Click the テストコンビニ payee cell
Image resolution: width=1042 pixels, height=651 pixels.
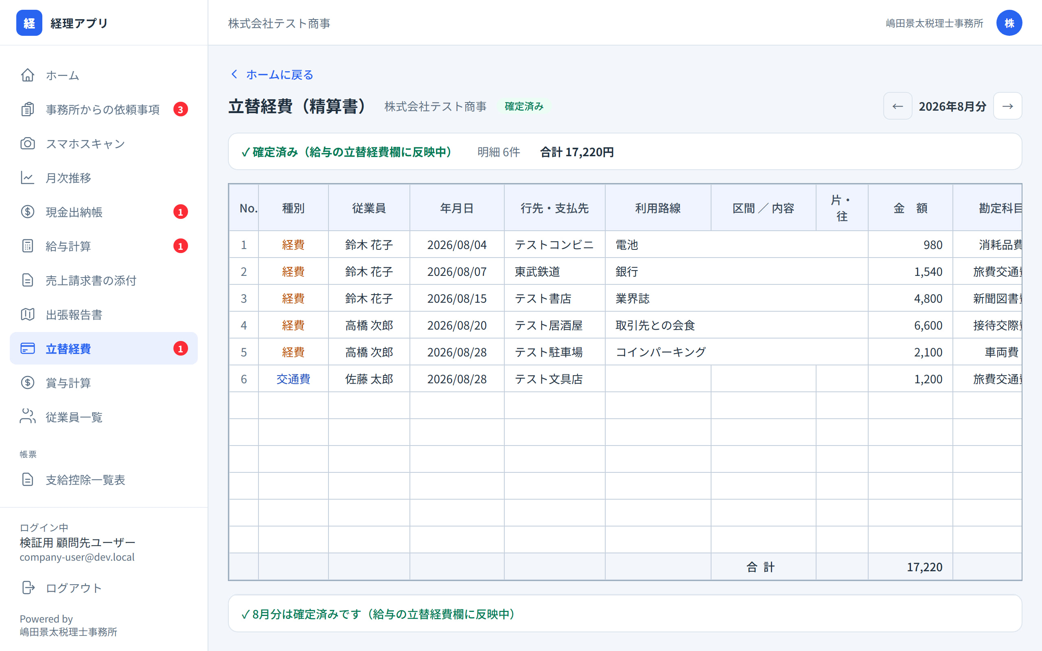(555, 245)
